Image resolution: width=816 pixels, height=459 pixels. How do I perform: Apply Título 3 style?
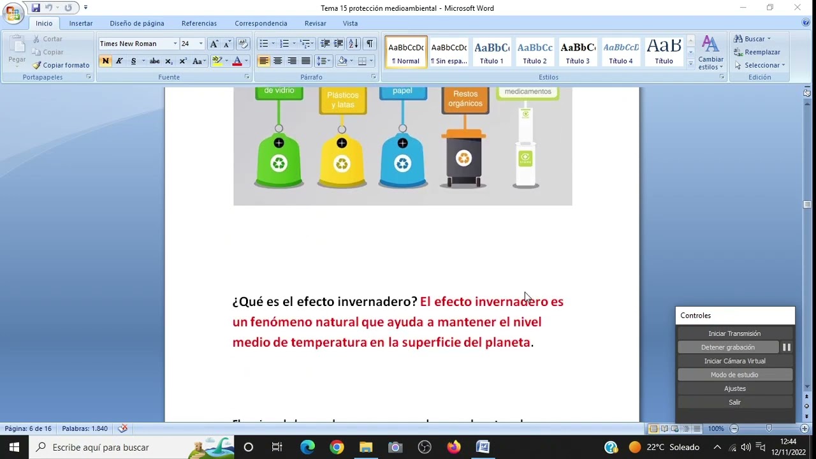[578, 52]
